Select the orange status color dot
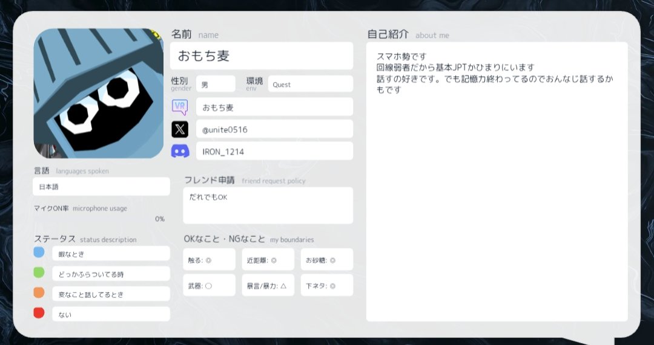The image size is (654, 345). (39, 292)
